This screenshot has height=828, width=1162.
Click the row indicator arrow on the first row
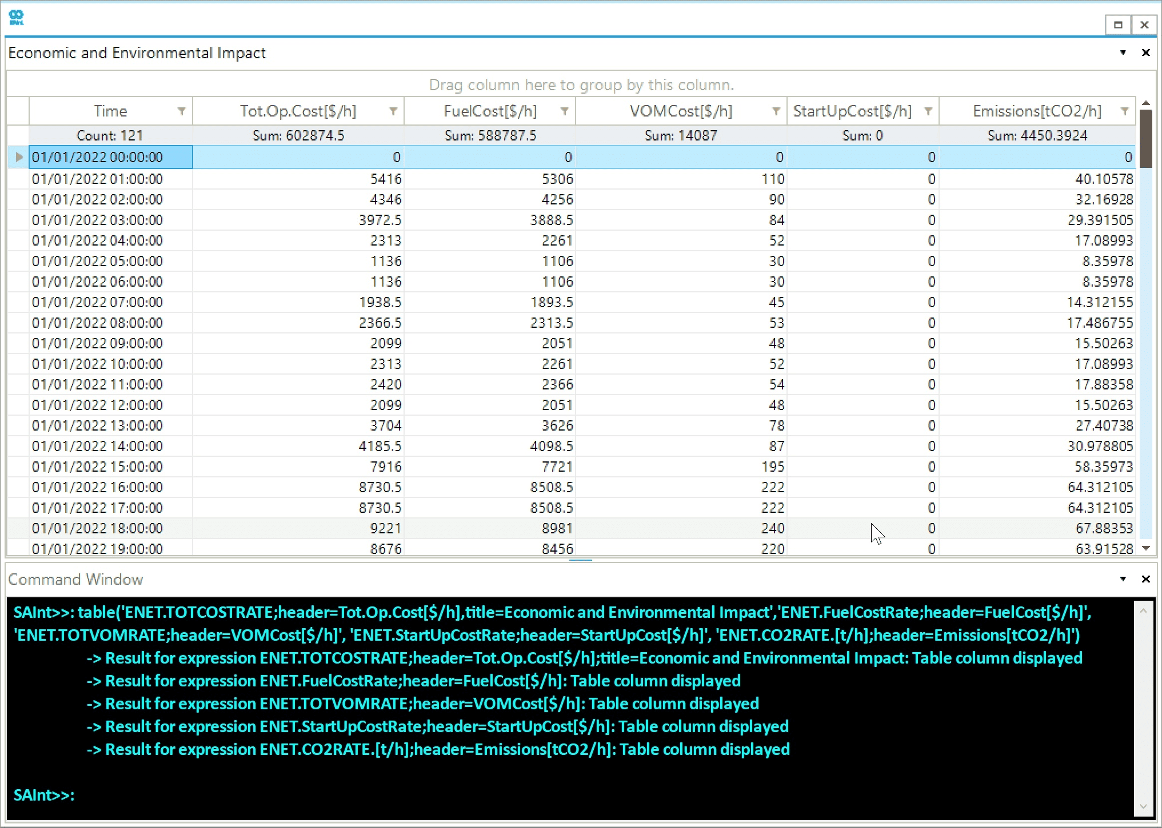tap(18, 157)
